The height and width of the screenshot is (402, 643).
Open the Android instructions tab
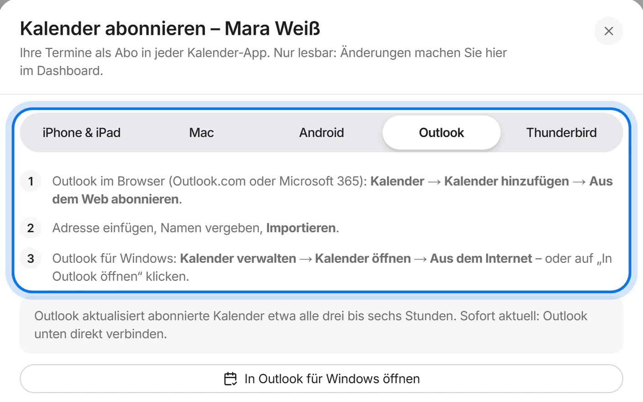[x=321, y=132]
